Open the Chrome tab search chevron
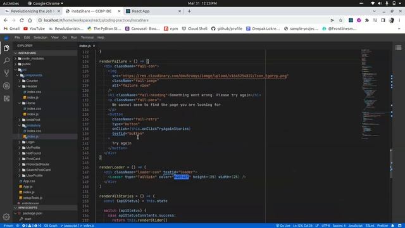The width and height of the screenshot is (405, 228). 374,11
